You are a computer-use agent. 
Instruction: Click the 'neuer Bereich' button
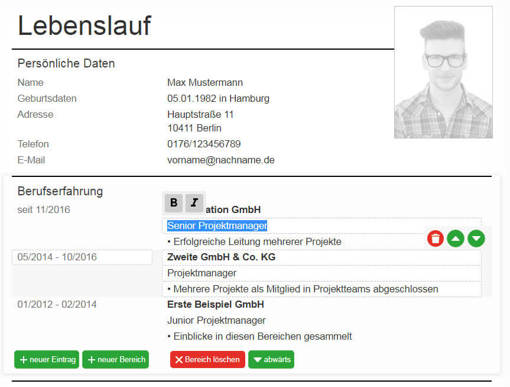pos(116,359)
